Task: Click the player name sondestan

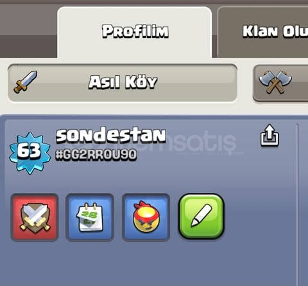Action: pos(111,136)
